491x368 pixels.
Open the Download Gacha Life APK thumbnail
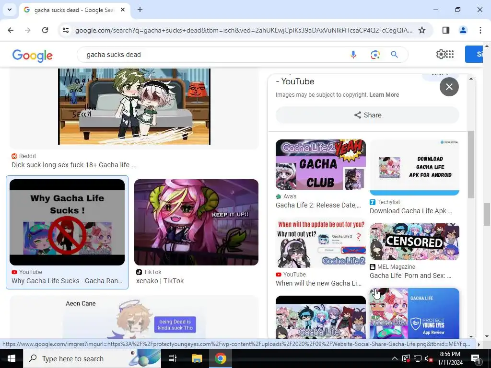point(414,167)
